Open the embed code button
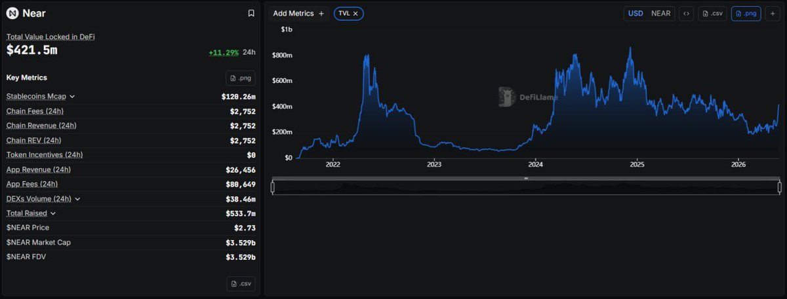The image size is (787, 299). pyautogui.click(x=686, y=13)
